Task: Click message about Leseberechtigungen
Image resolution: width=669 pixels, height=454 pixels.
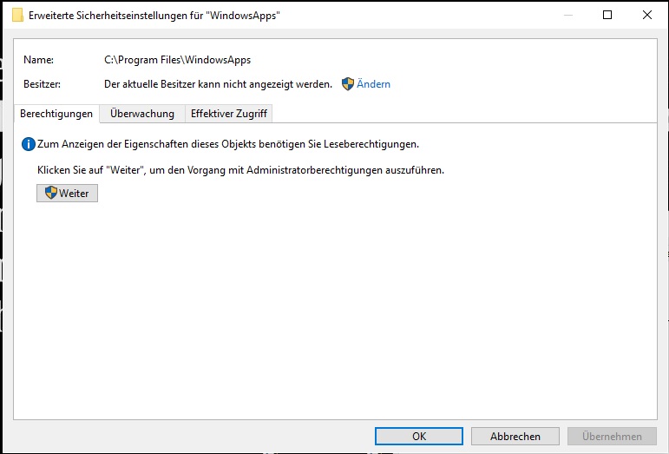Action: [228, 144]
